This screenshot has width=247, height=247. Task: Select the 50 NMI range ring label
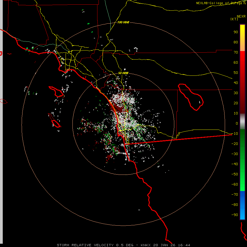coord(123,73)
